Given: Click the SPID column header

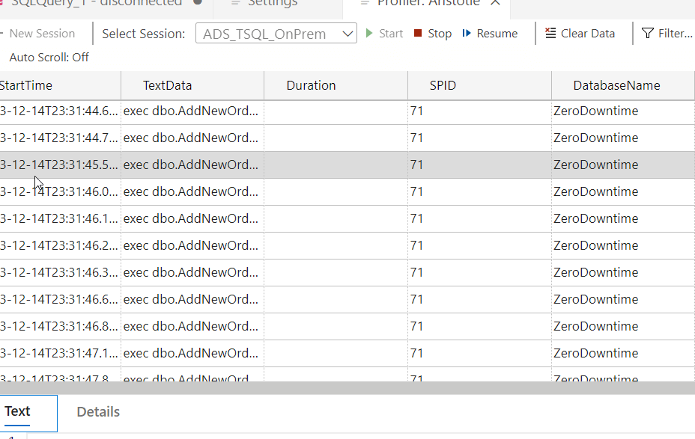Looking at the screenshot, I should coord(443,85).
